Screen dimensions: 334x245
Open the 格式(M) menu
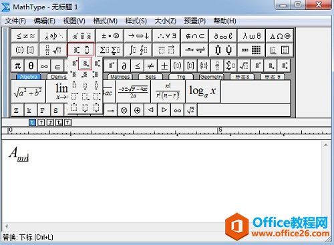(105, 21)
